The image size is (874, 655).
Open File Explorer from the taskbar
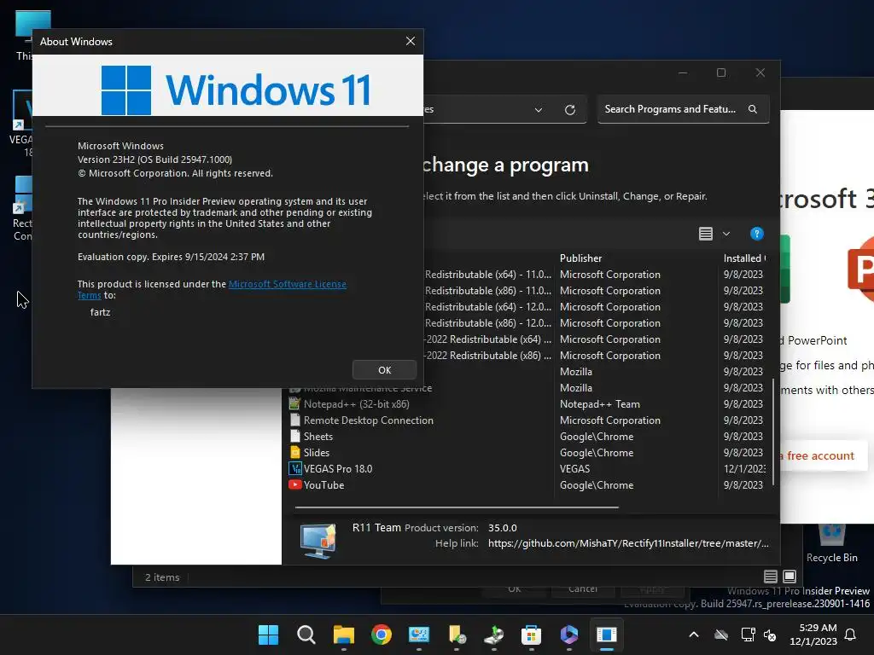click(x=343, y=635)
